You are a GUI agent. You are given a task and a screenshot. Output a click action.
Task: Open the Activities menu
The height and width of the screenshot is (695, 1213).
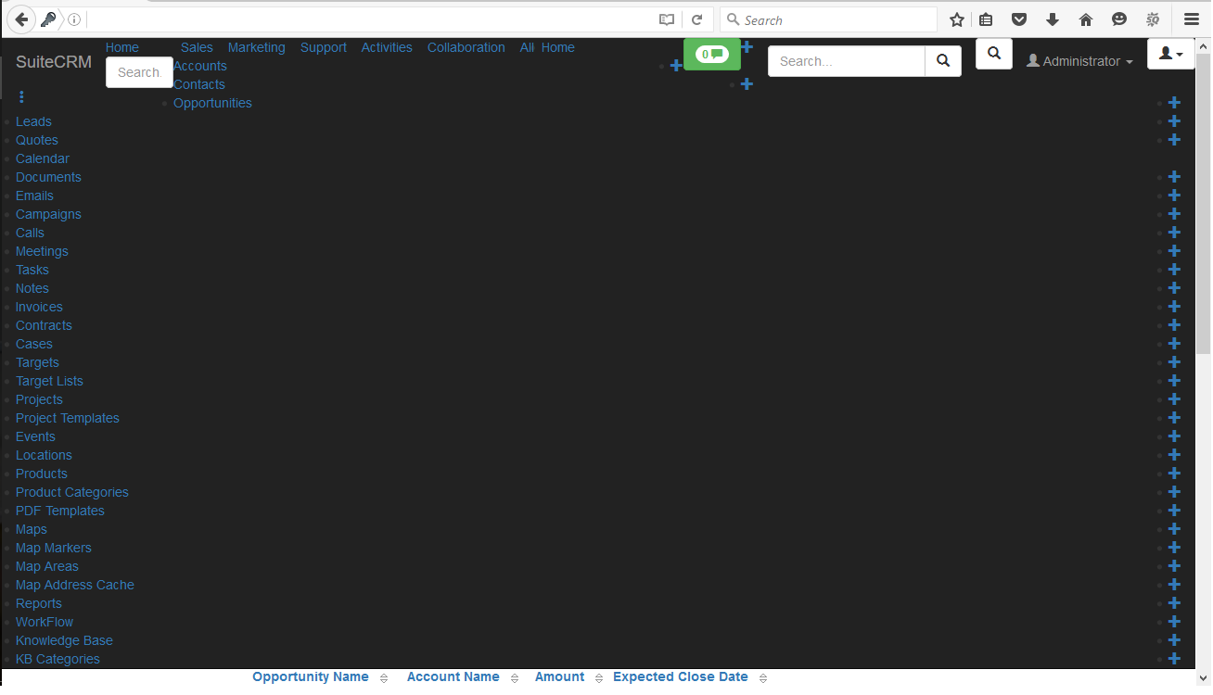387,47
